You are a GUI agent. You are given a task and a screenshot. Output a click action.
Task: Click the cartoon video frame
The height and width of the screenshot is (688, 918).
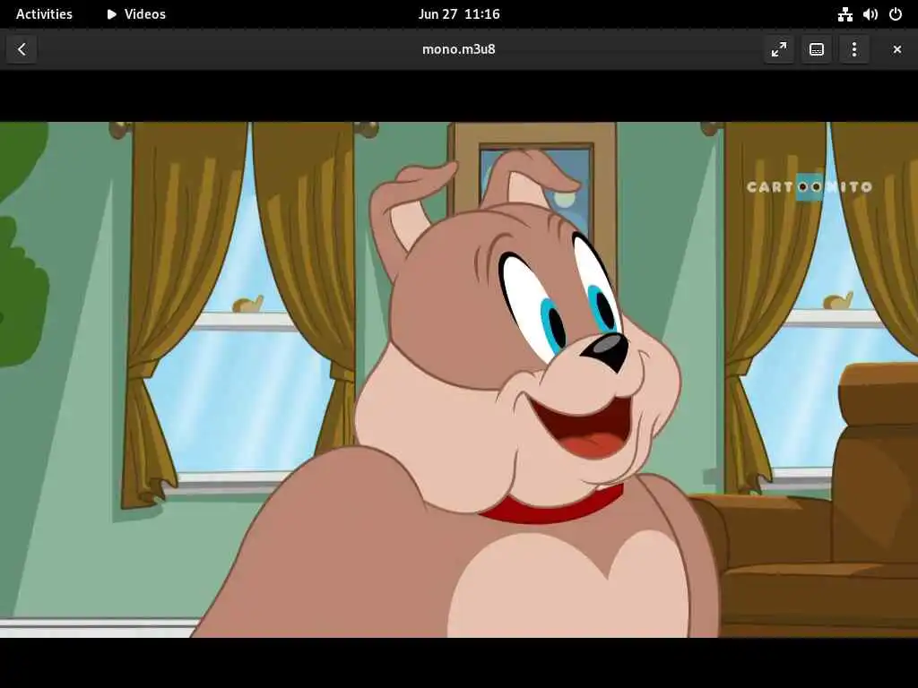[x=459, y=379]
